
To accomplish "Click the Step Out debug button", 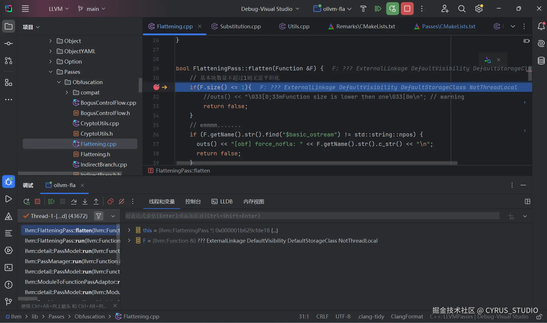I will [96, 202].
